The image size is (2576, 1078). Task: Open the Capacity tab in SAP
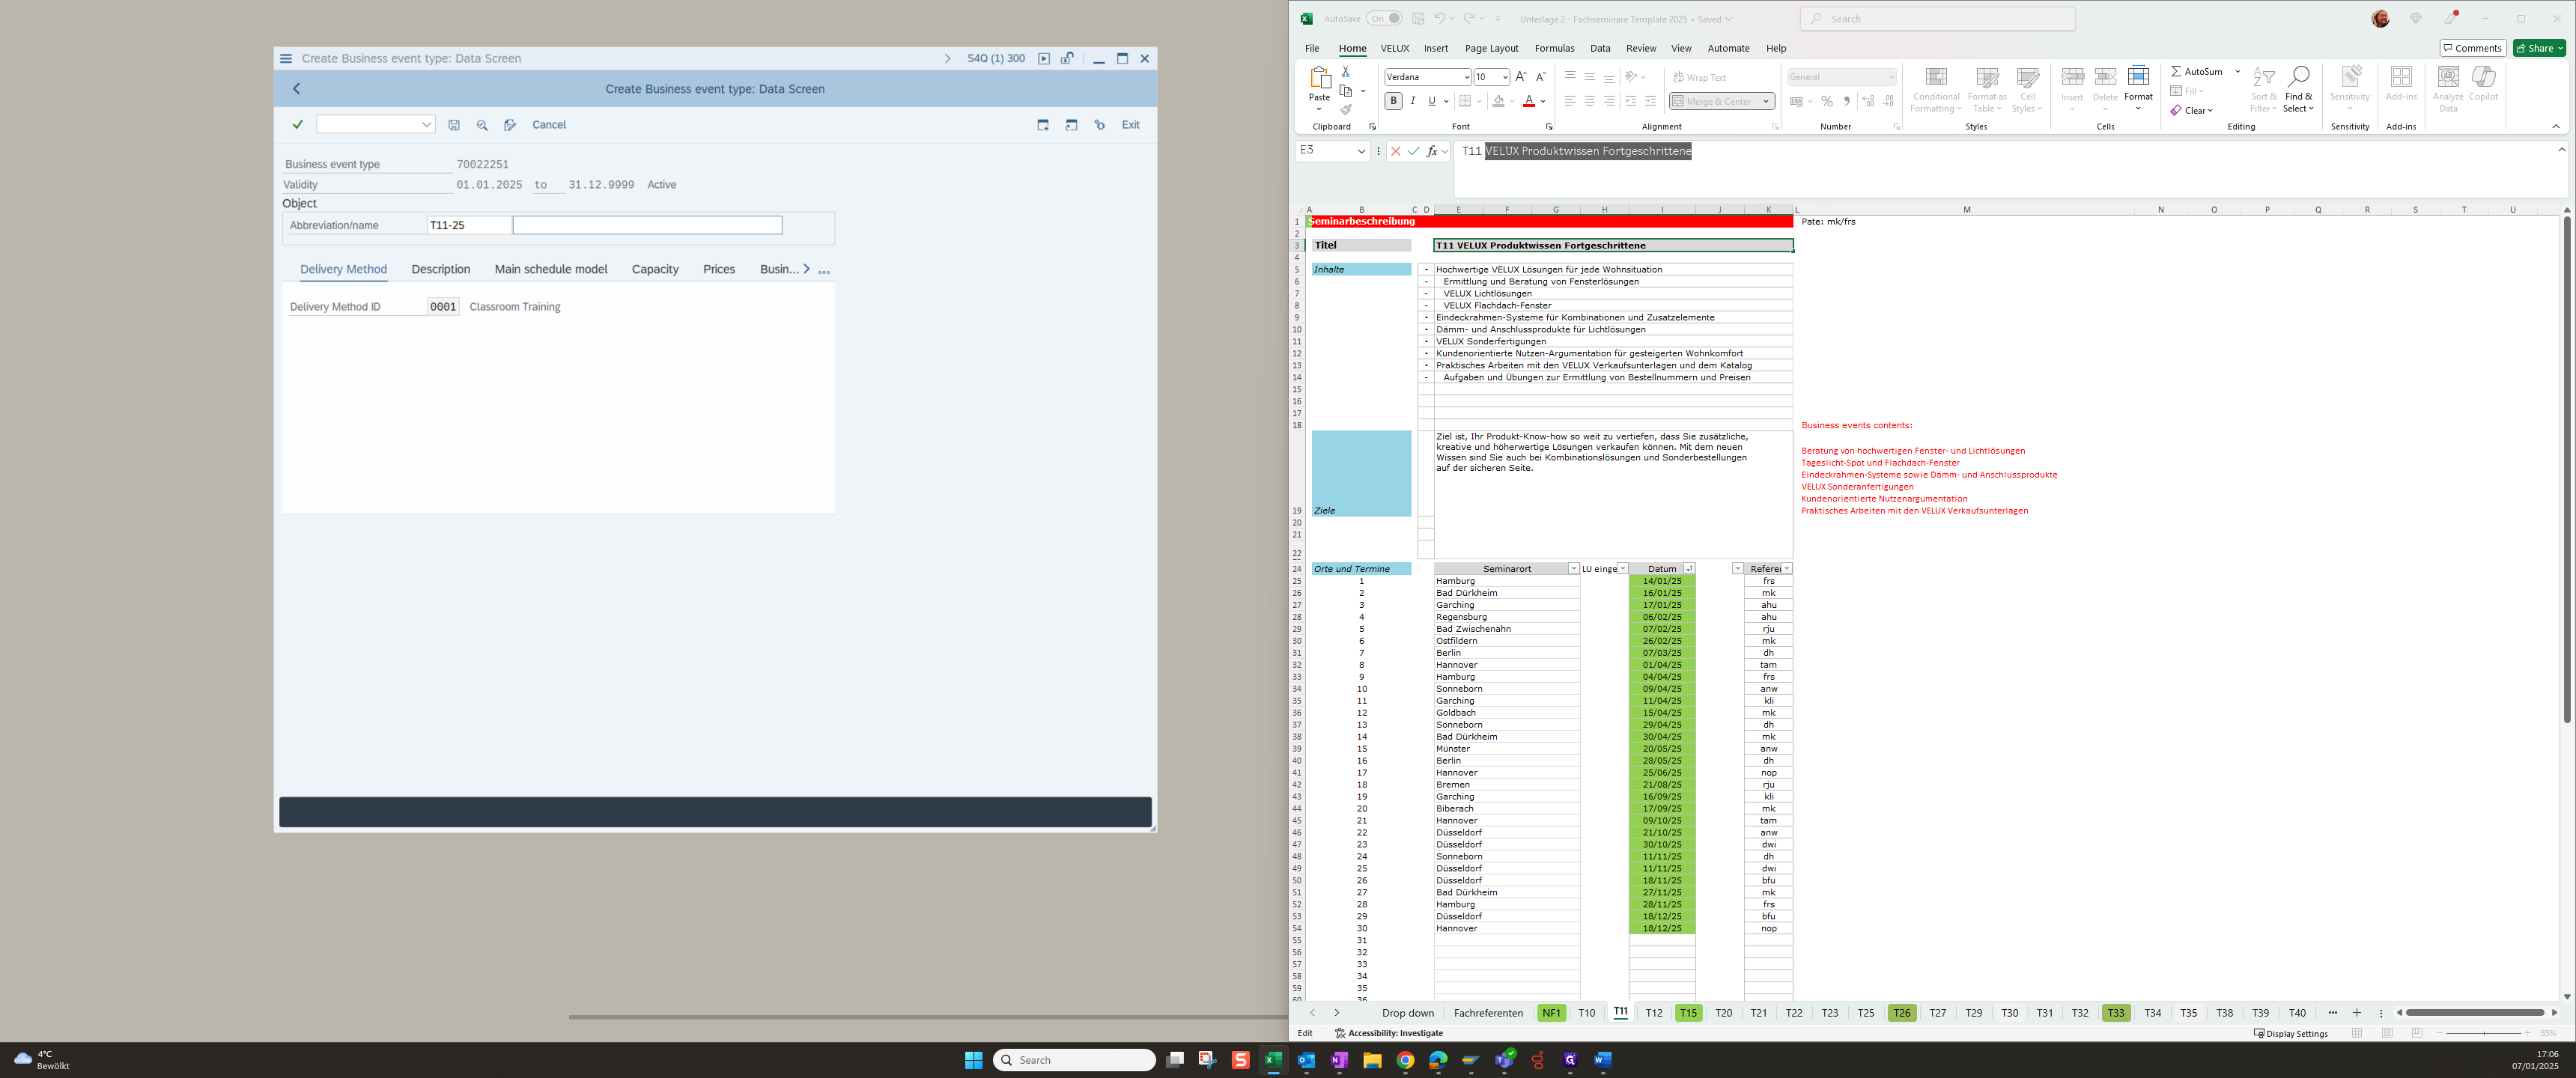[655, 270]
